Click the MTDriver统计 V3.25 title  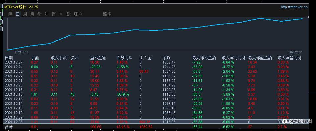click(21, 7)
